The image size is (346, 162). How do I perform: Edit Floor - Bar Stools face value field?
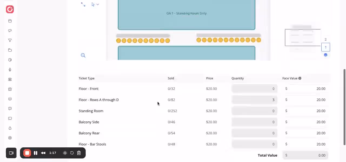pos(305,144)
